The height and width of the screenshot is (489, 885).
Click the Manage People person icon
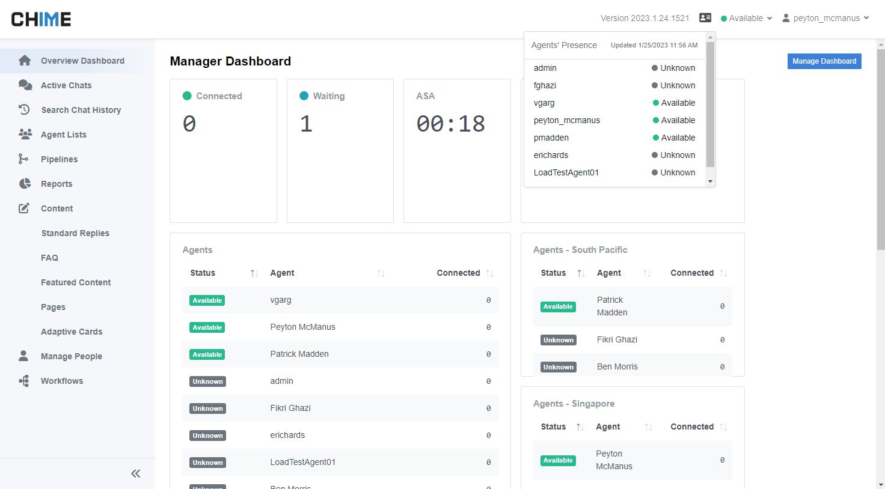[23, 356]
